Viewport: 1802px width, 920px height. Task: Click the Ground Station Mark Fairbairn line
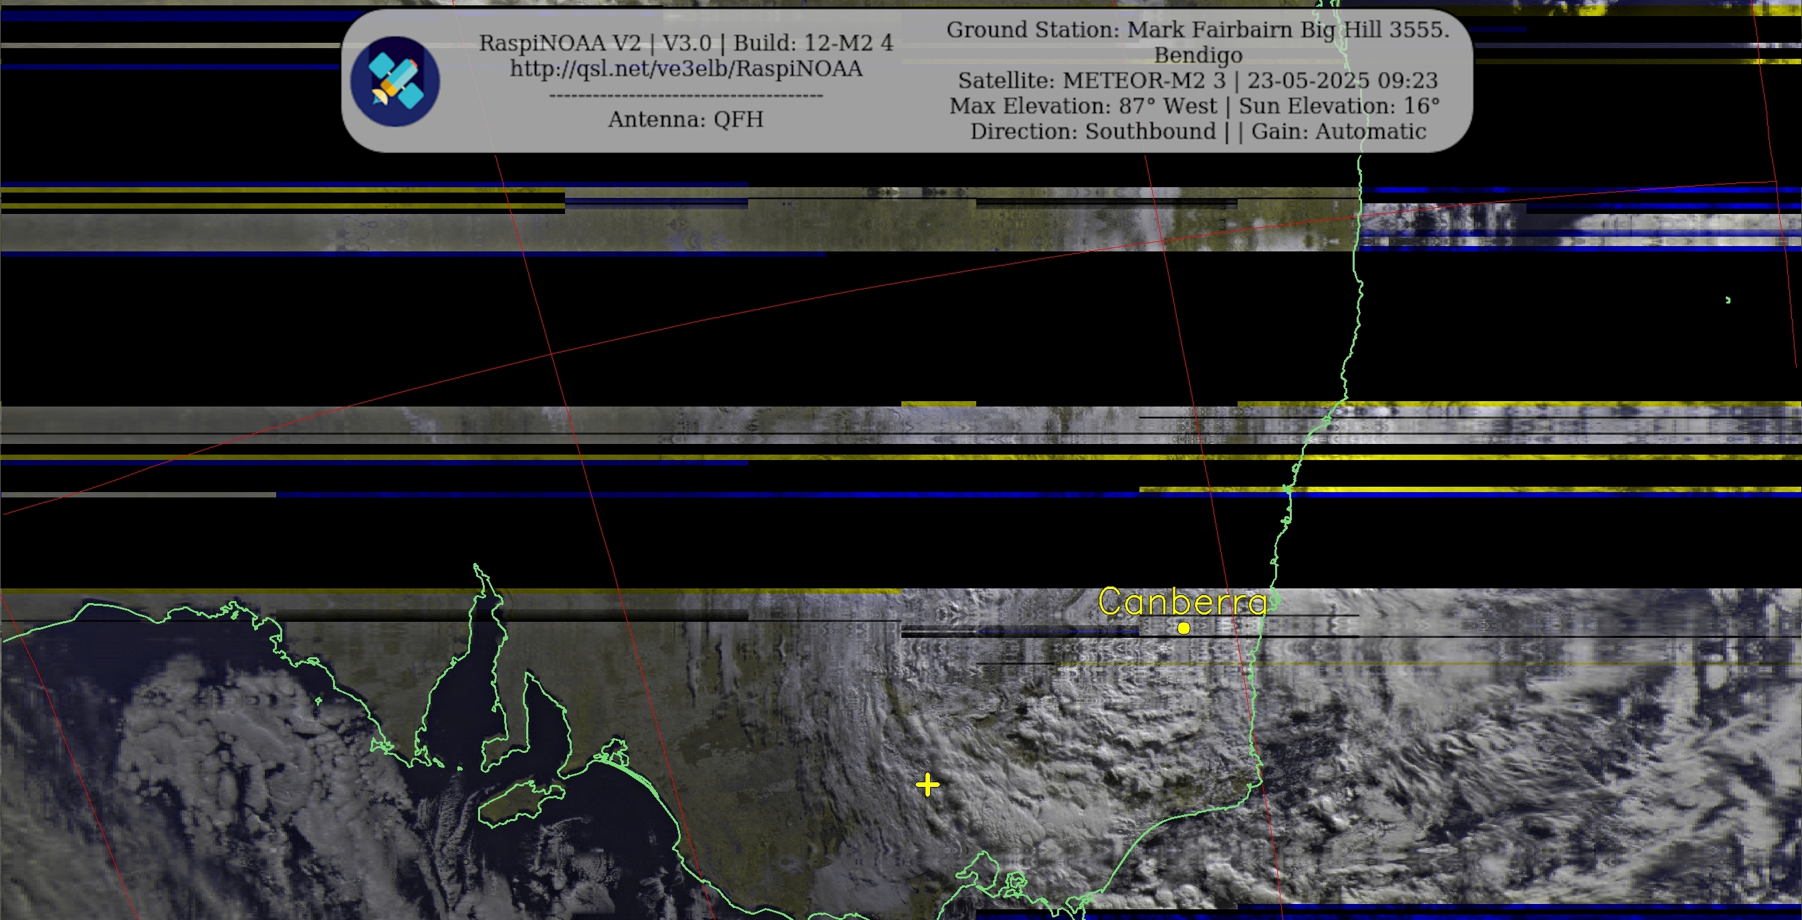1198,29
